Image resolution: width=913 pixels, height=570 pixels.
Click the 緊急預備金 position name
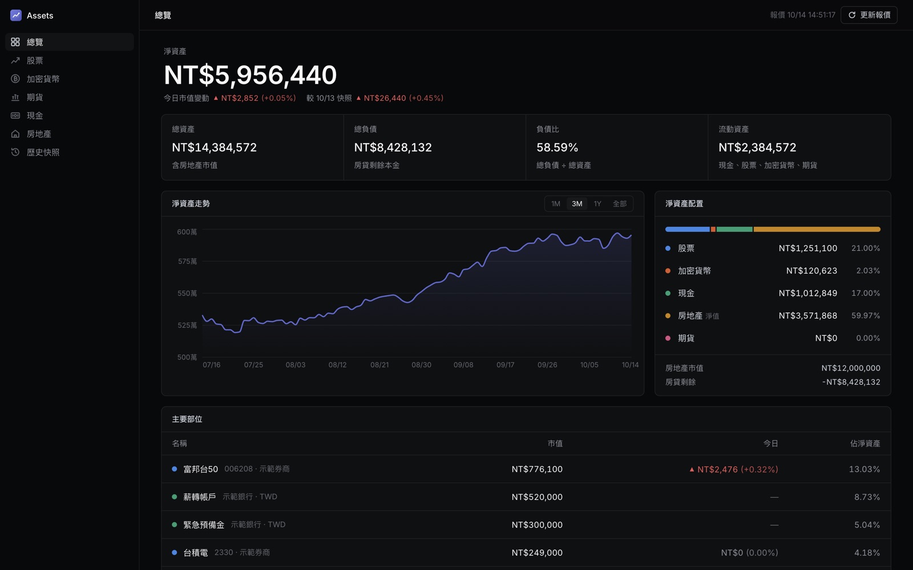204,525
